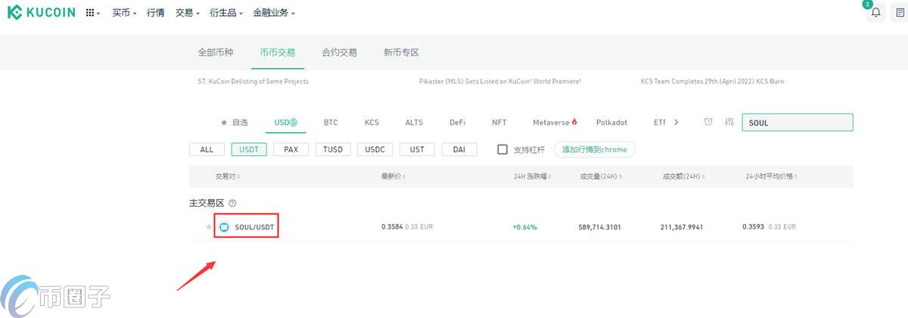Click the SOUL search input field
908x318 pixels.
(798, 123)
